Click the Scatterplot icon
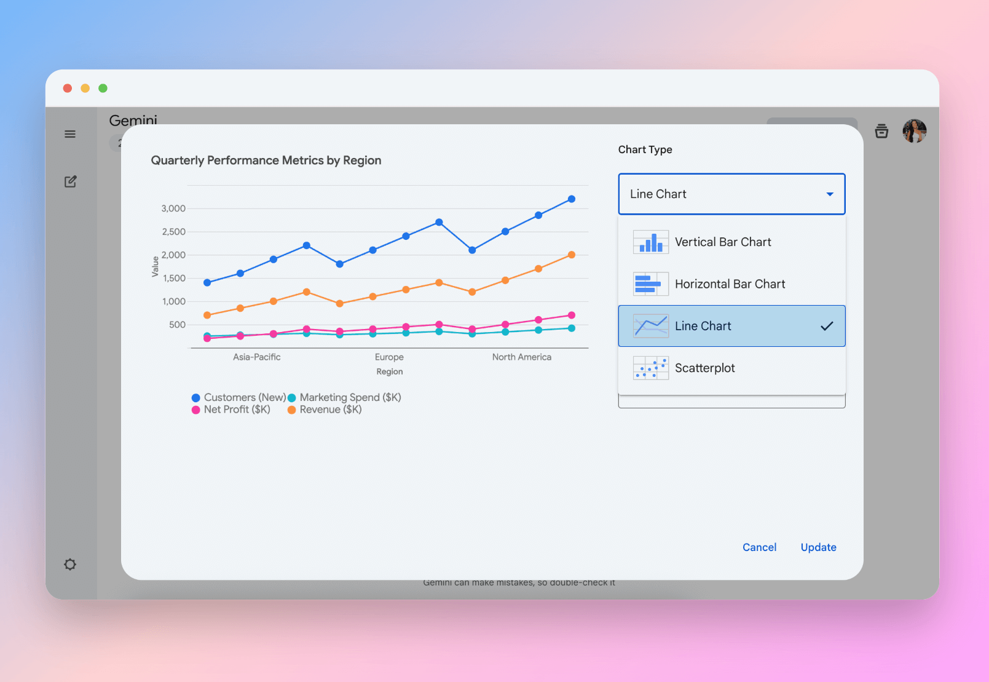The height and width of the screenshot is (682, 989). coord(650,368)
